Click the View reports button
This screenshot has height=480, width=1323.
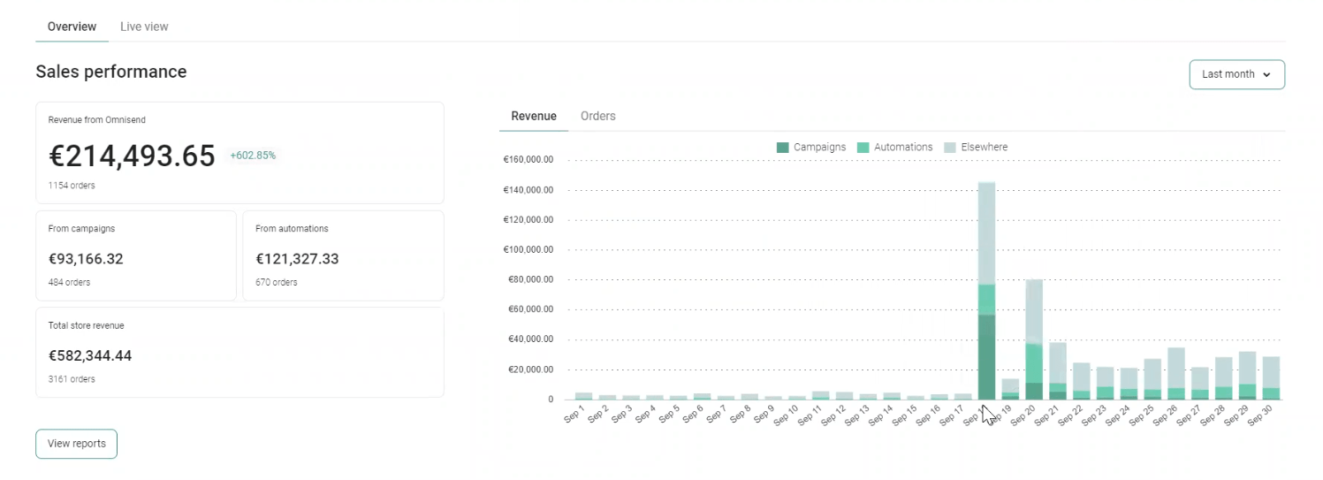[x=76, y=444]
